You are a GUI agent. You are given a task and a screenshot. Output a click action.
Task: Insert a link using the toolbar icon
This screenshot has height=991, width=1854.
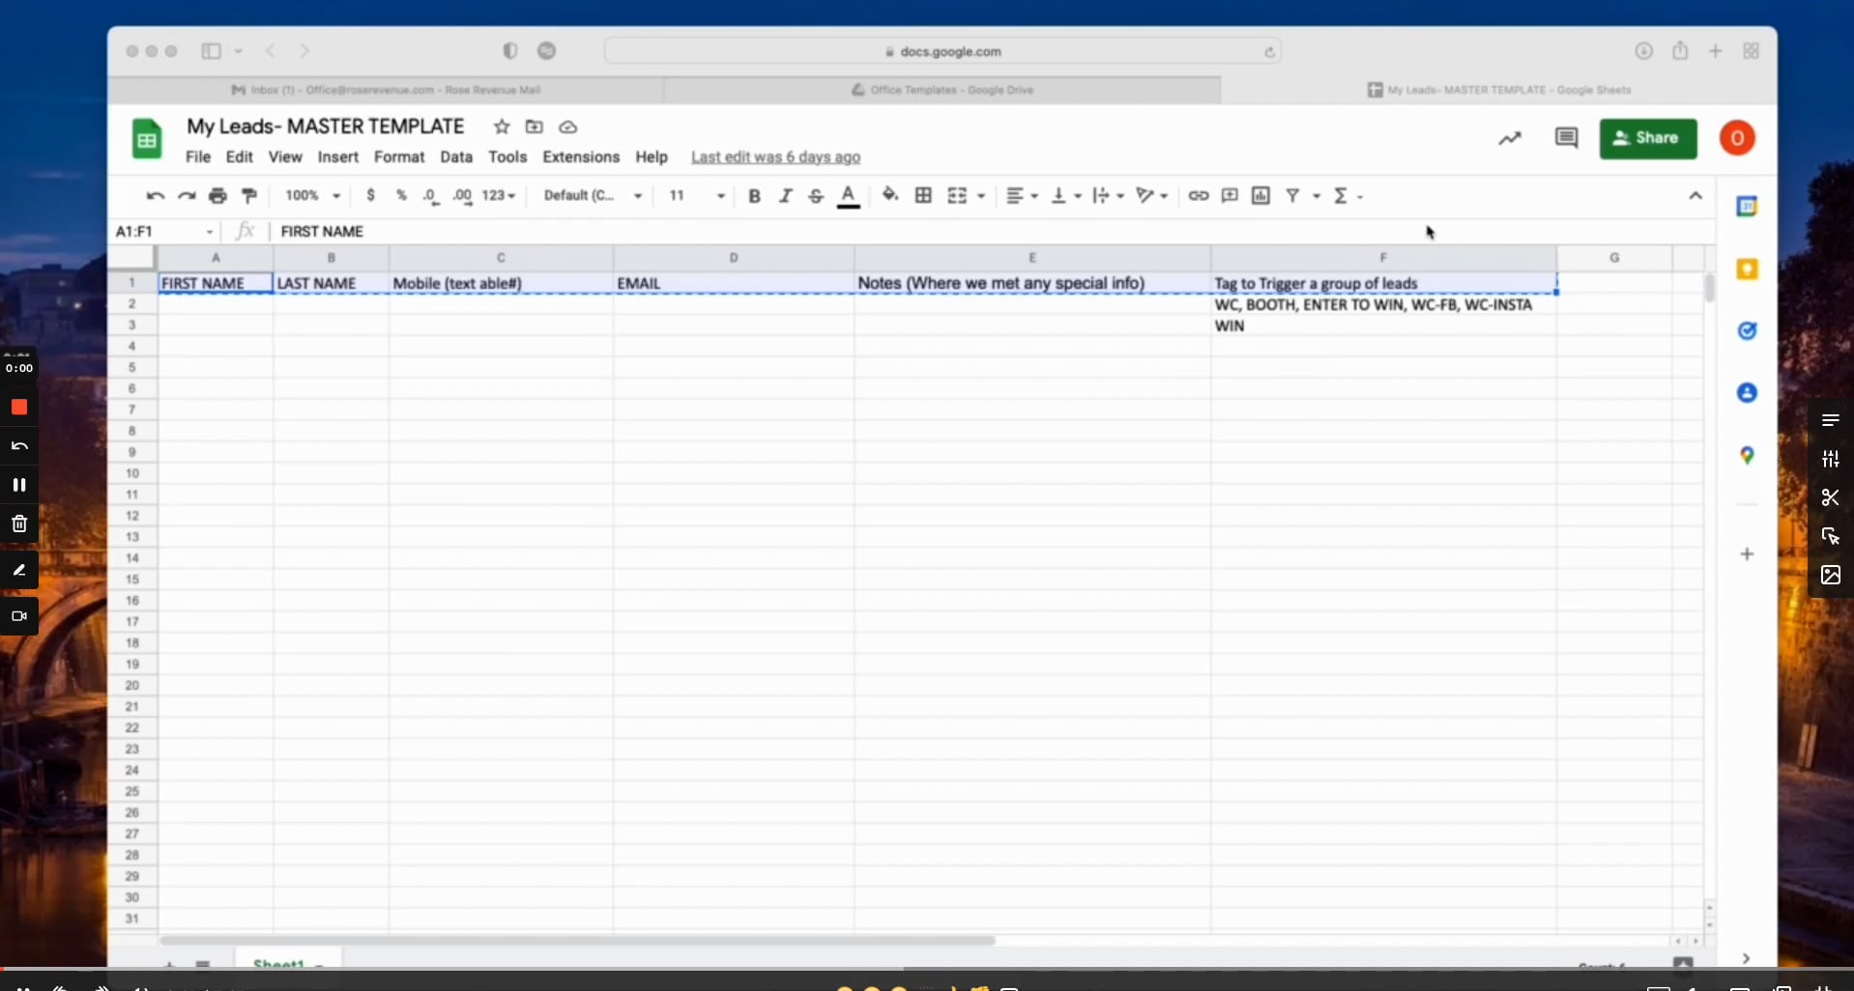point(1198,195)
